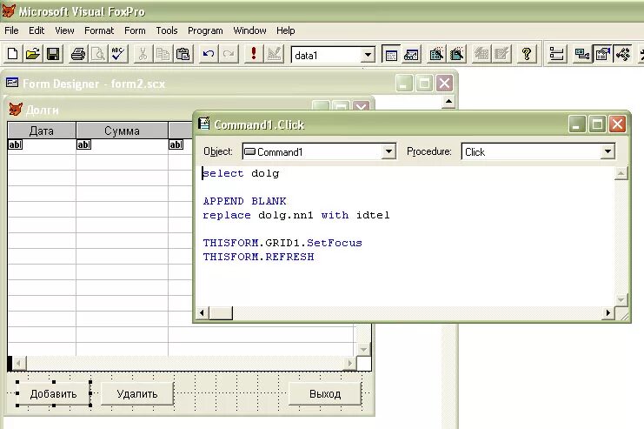Save the form with floppy disk icon

coord(53,54)
